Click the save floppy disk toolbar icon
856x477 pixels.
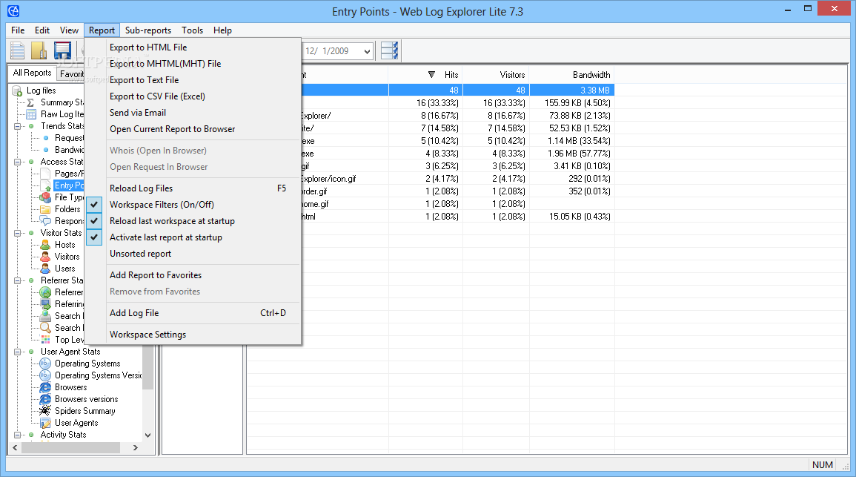coord(62,50)
